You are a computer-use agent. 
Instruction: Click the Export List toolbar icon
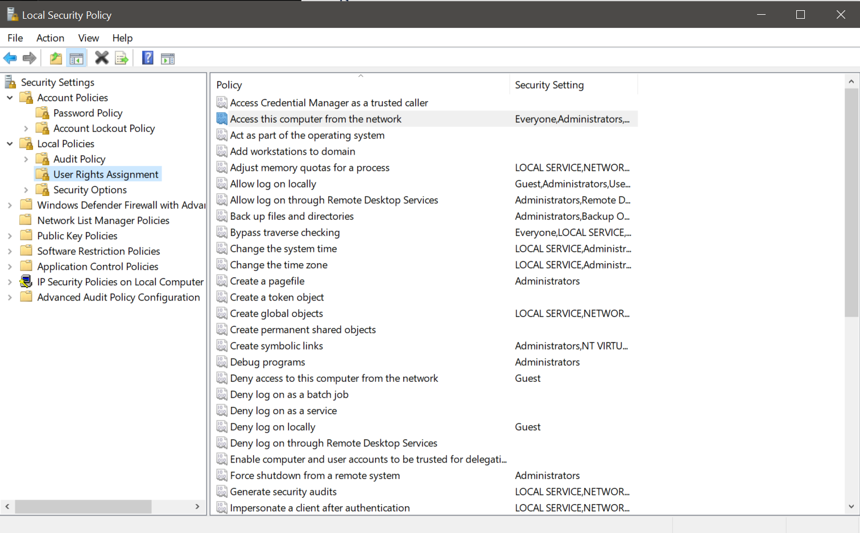click(x=122, y=58)
